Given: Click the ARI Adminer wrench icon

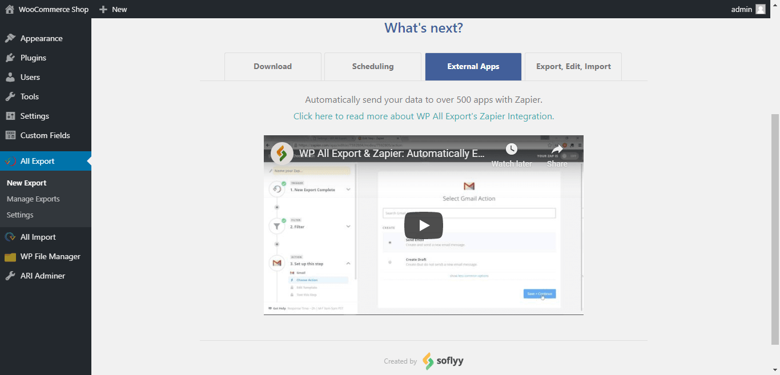Looking at the screenshot, I should (x=10, y=276).
